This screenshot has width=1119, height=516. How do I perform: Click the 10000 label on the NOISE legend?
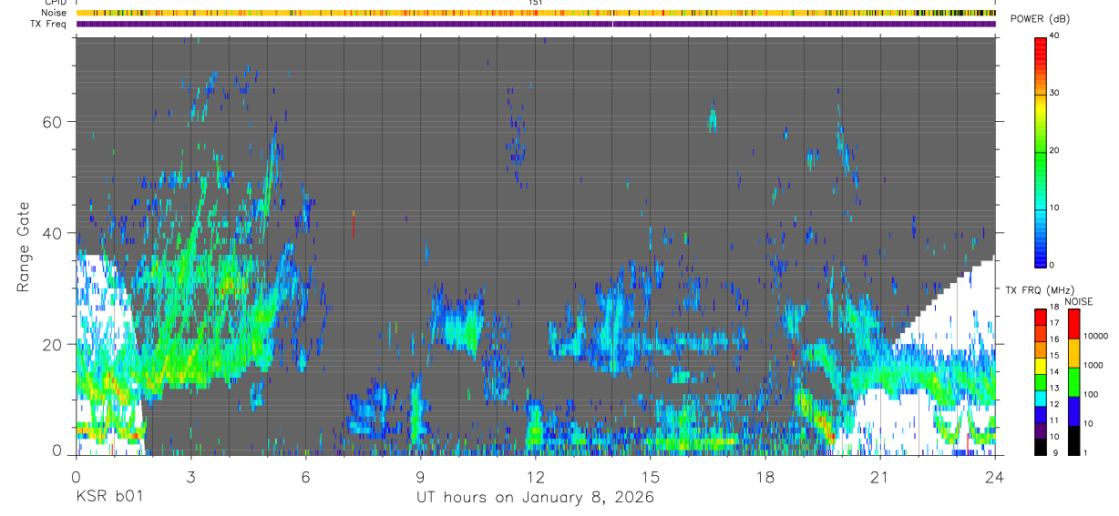pyautogui.click(x=1094, y=337)
